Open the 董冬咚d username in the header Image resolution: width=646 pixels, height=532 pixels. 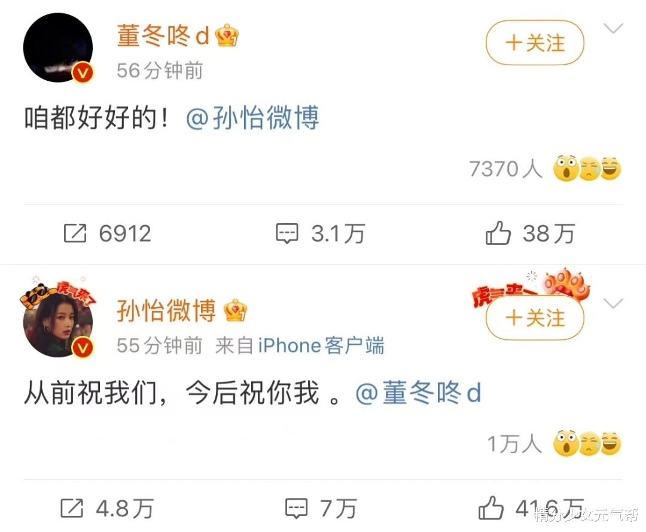tap(164, 35)
